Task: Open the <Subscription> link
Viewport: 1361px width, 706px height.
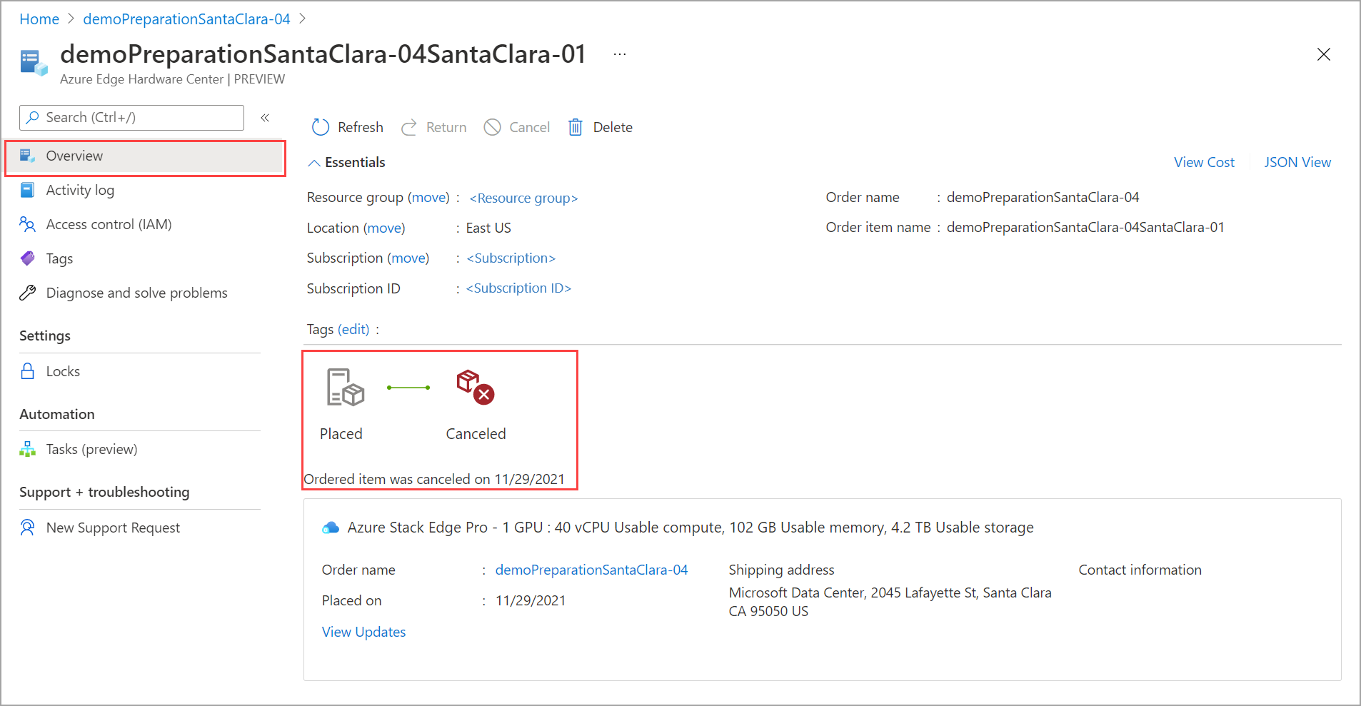Action: [511, 258]
